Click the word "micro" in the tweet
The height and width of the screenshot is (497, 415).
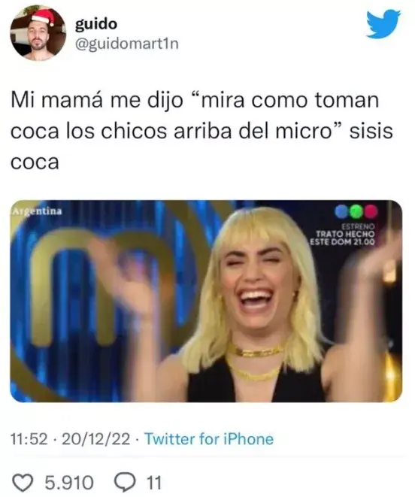click(x=303, y=132)
